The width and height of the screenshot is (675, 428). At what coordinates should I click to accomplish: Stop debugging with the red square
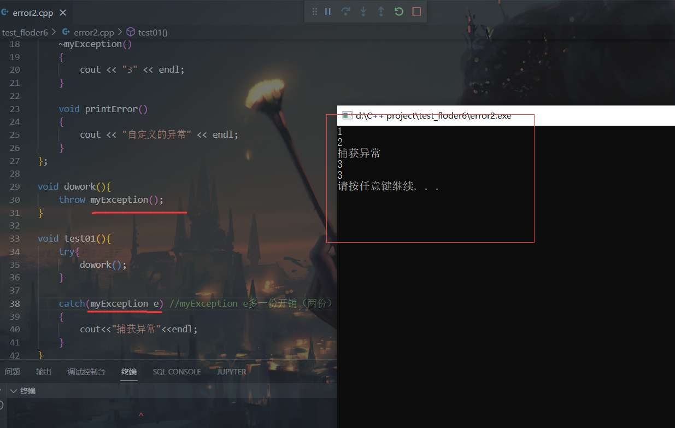[x=416, y=11]
